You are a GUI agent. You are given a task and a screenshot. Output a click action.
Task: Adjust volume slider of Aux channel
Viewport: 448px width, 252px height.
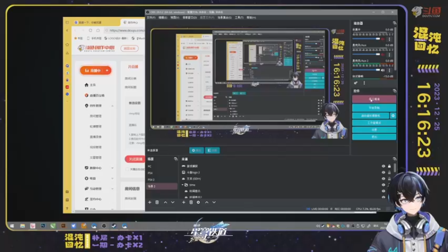click(x=366, y=54)
